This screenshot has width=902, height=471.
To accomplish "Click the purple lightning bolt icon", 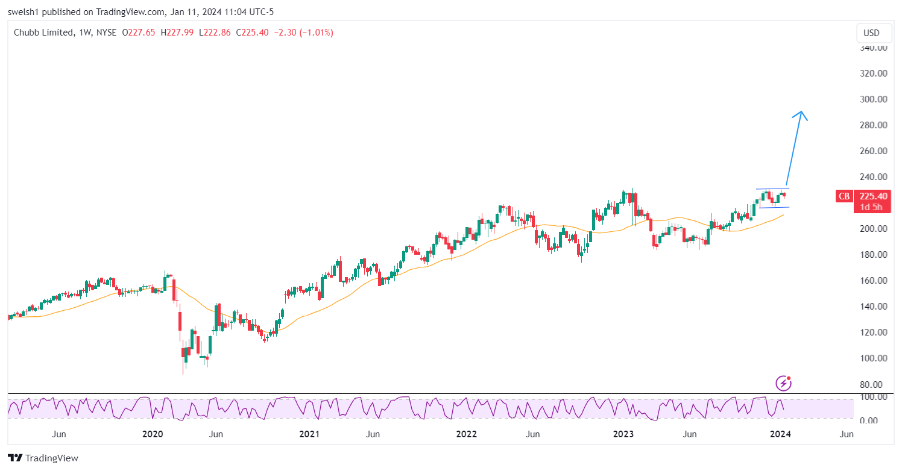I will click(783, 382).
